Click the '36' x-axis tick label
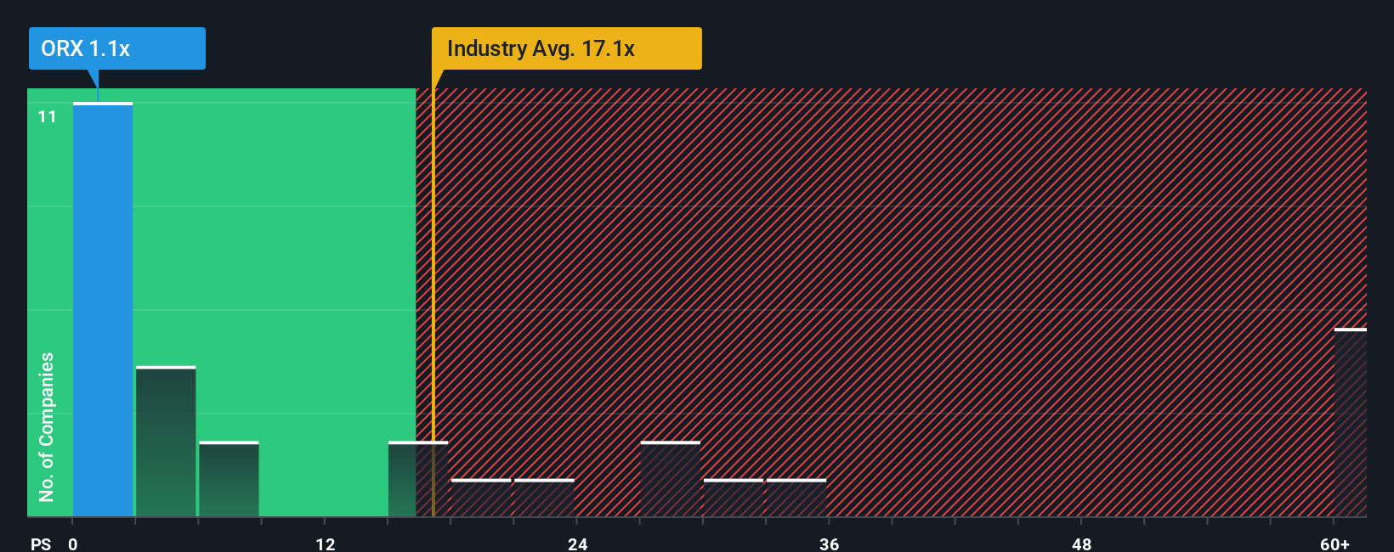 [830, 544]
